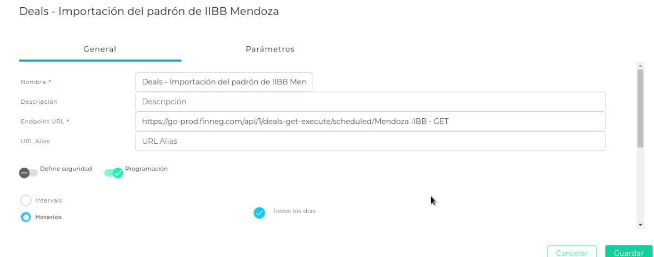Click the scrollbar up arrow
Viewport: 654px width, 257px height.
click(x=640, y=65)
